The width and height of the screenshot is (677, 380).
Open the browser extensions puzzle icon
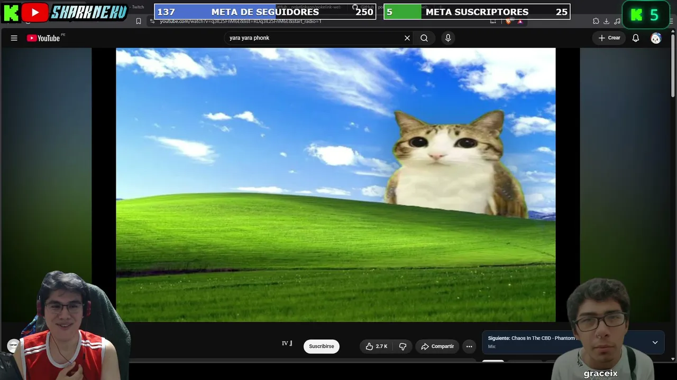click(596, 21)
